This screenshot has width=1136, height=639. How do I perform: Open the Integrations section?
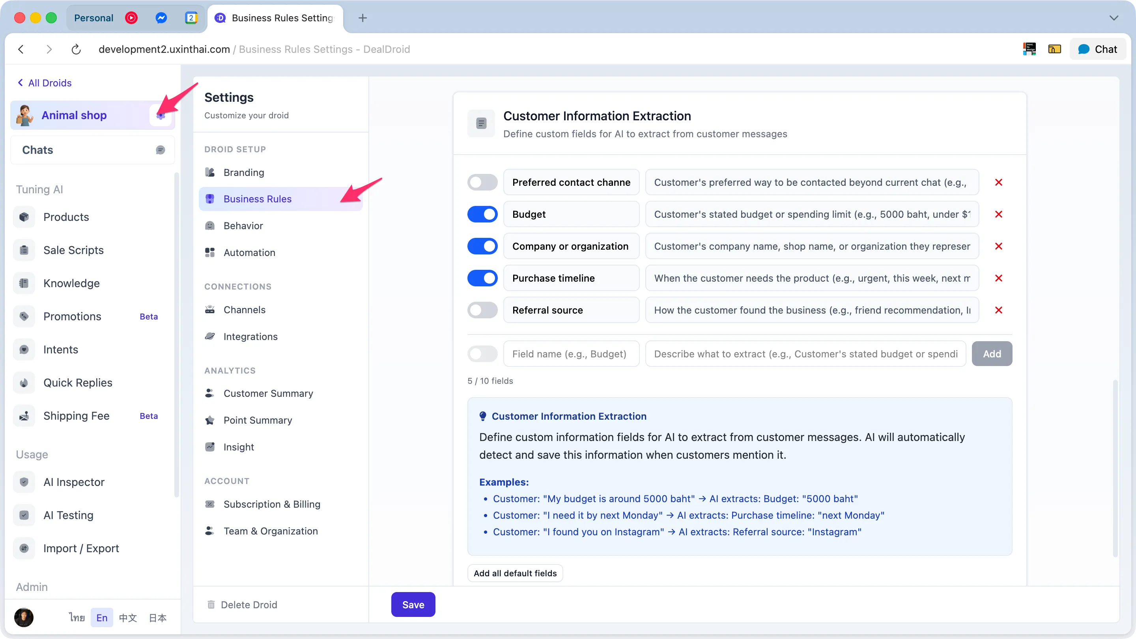coord(250,336)
